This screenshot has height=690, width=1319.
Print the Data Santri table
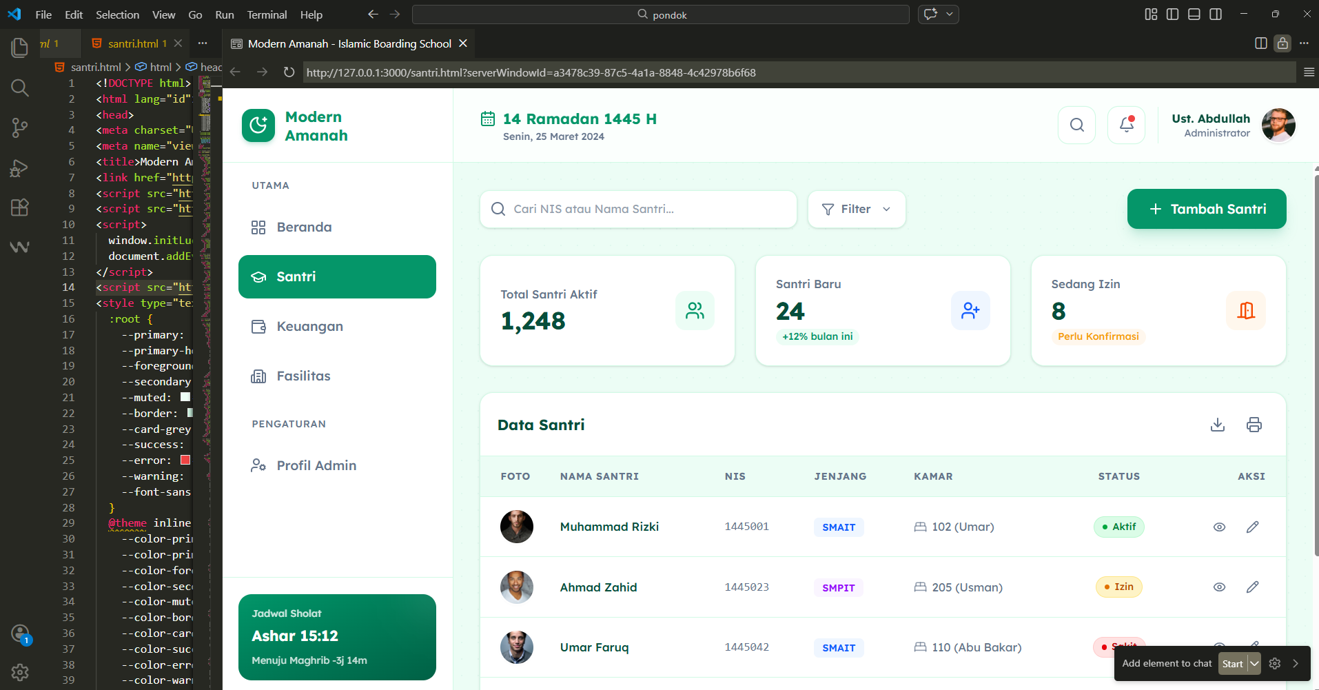tap(1254, 425)
